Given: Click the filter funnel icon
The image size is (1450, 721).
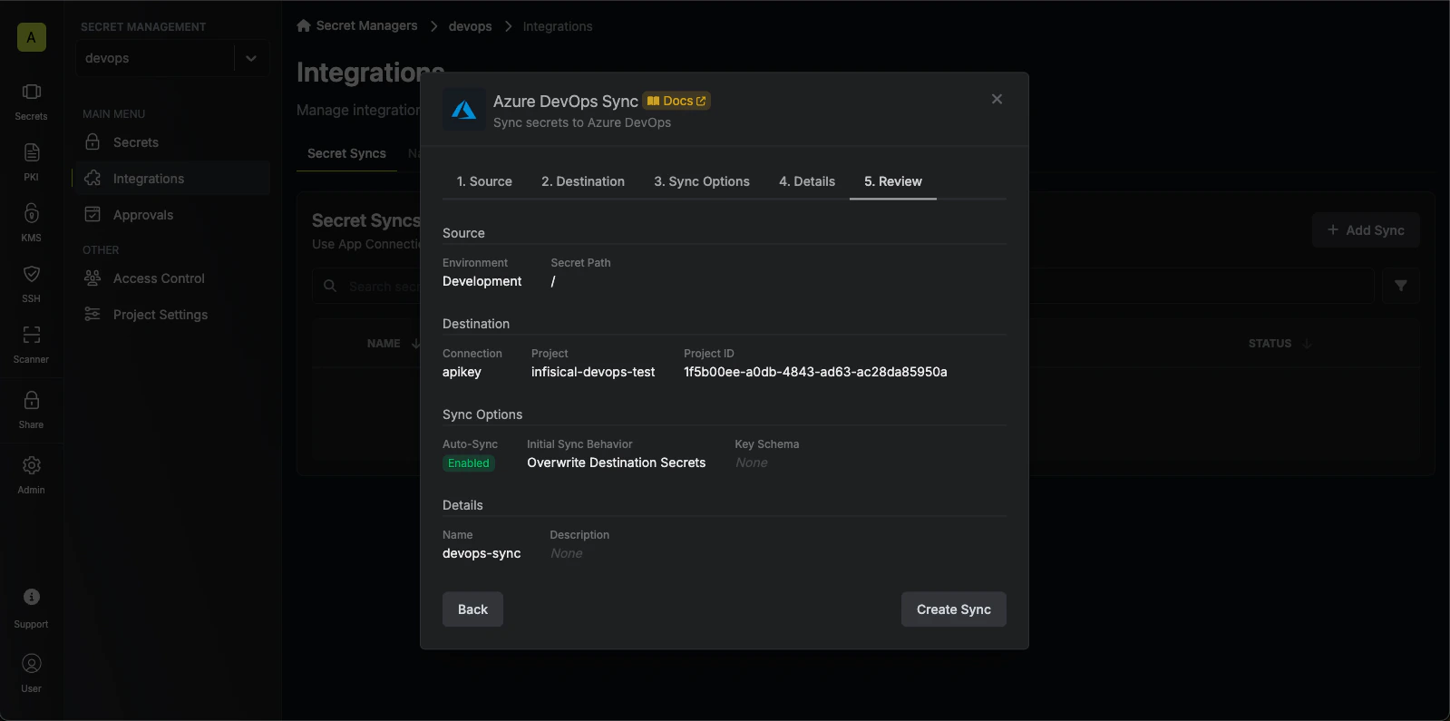Looking at the screenshot, I should pyautogui.click(x=1401, y=286).
